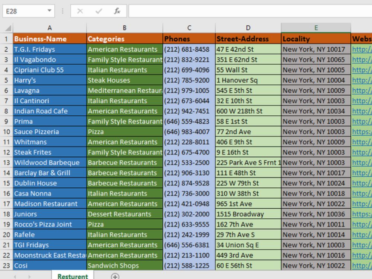Select the Lavagna cell
The width and height of the screenshot is (372, 279).
pos(50,91)
